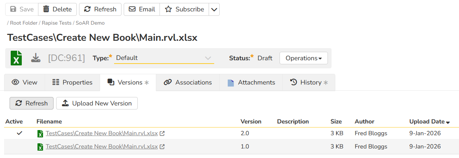
Task: Open external link icon for version 1.0
Action: (x=162, y=147)
